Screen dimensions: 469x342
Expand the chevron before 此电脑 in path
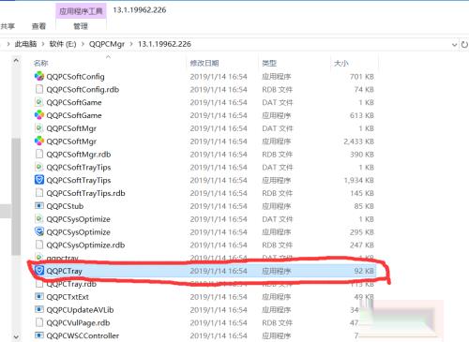point(8,44)
